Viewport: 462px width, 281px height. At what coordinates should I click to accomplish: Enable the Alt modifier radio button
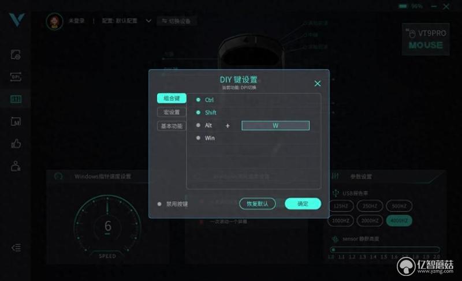pyautogui.click(x=198, y=125)
